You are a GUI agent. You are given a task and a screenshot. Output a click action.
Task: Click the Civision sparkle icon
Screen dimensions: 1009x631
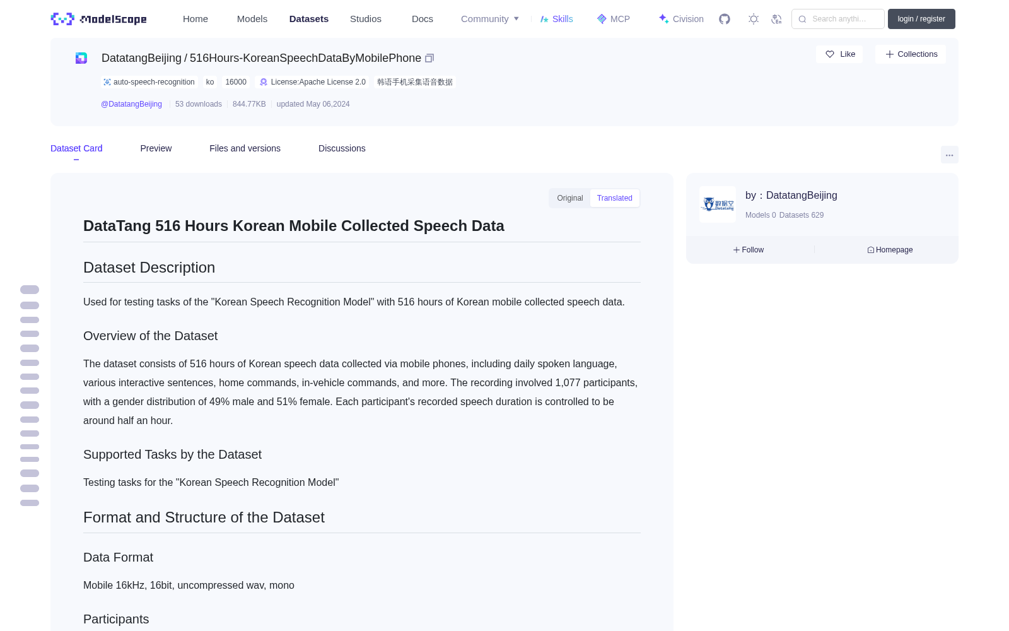[x=663, y=19]
